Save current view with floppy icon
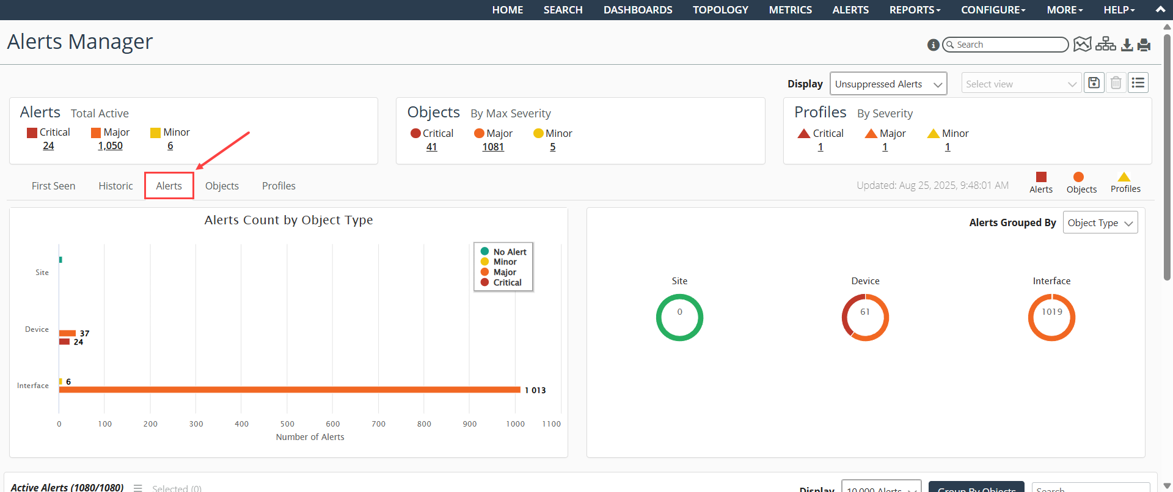The width and height of the screenshot is (1173, 492). click(x=1094, y=83)
